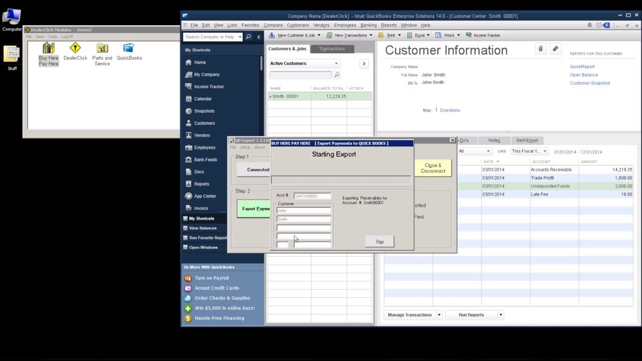Open the reminders bell icon in QuickBooks
This screenshot has height=361, width=642.
click(590, 25)
